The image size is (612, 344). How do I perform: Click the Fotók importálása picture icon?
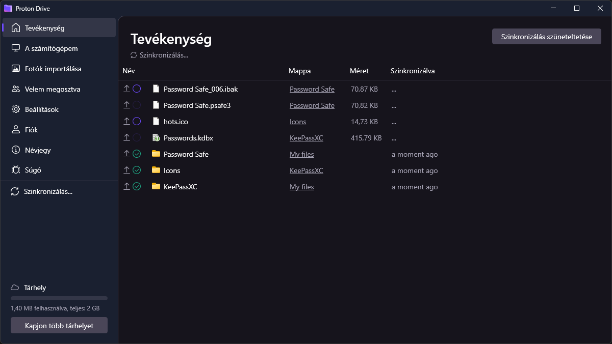tap(16, 69)
